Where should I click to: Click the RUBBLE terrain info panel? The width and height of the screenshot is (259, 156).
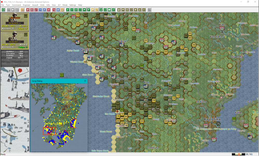(15, 58)
